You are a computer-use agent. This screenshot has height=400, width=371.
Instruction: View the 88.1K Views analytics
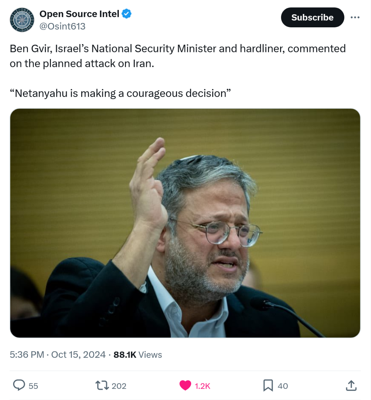point(138,355)
